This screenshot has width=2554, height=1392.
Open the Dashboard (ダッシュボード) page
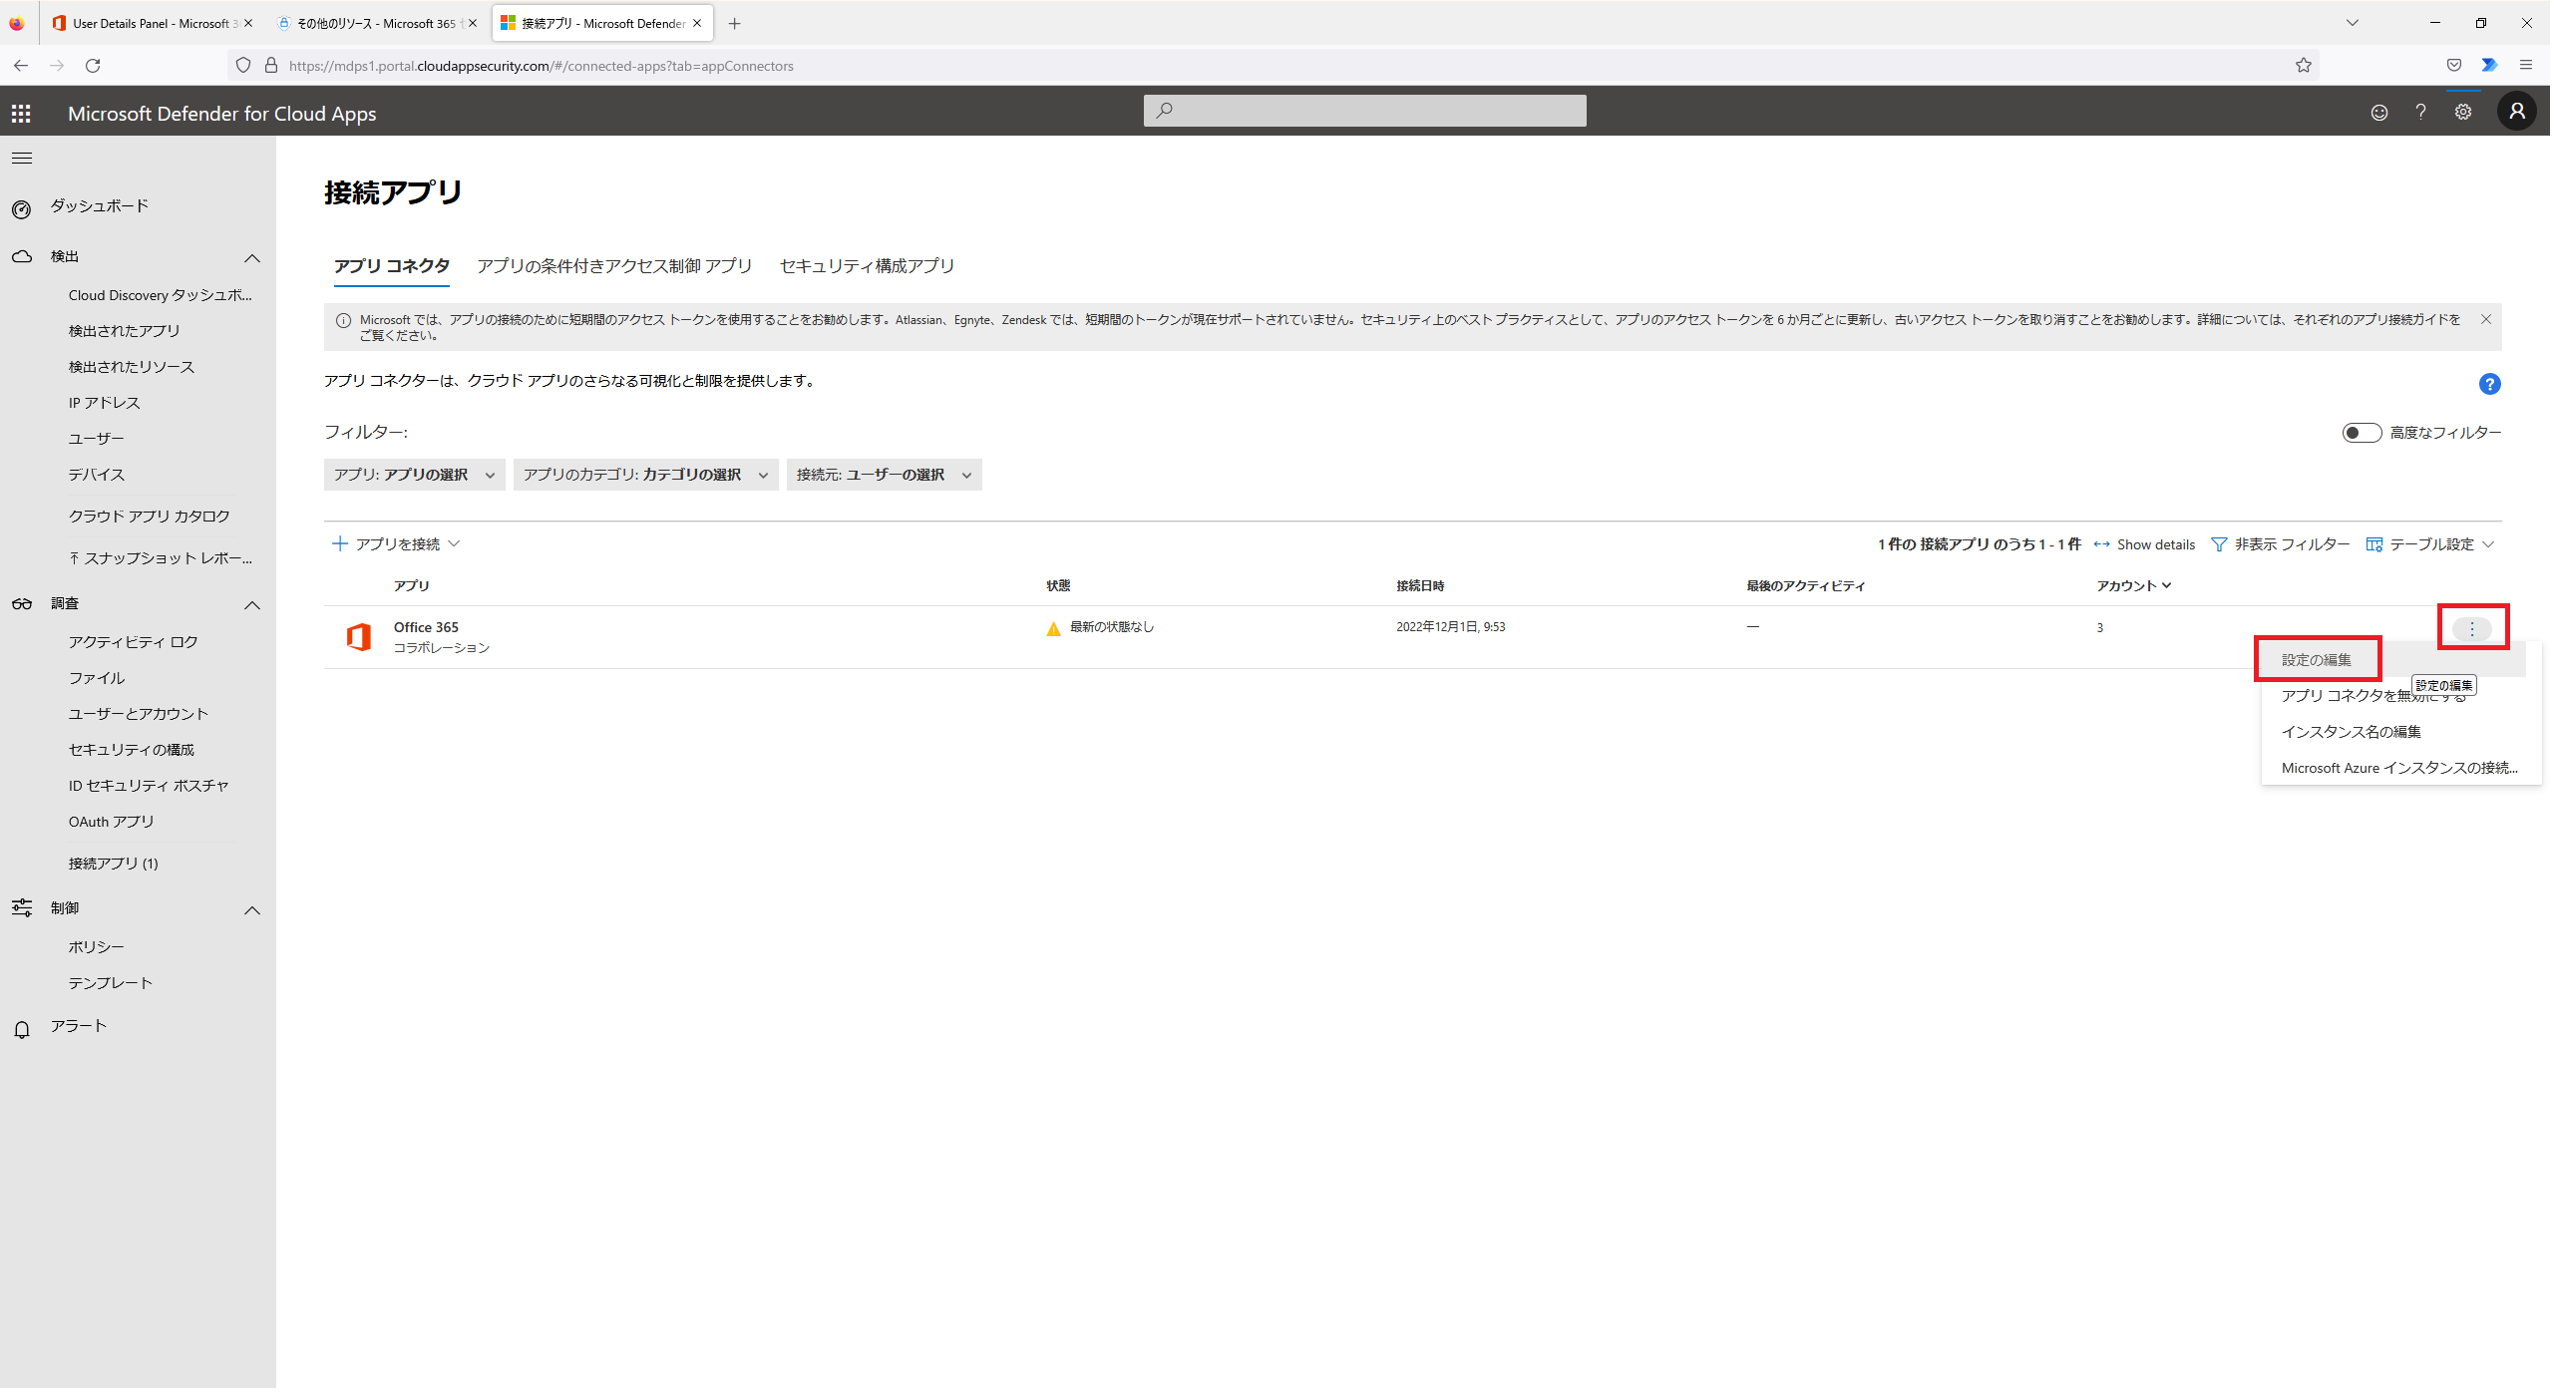pyautogui.click(x=100, y=206)
